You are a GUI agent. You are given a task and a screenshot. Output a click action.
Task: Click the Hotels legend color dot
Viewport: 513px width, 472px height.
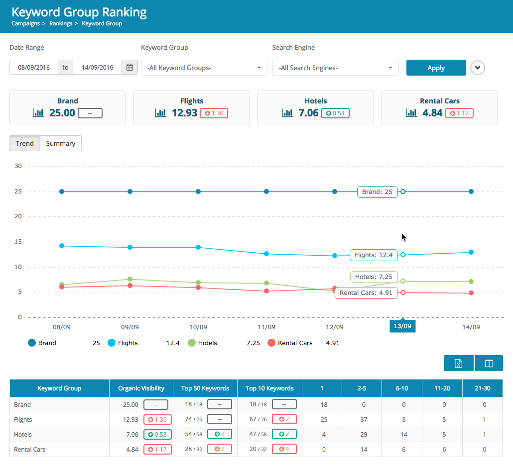pyautogui.click(x=192, y=343)
